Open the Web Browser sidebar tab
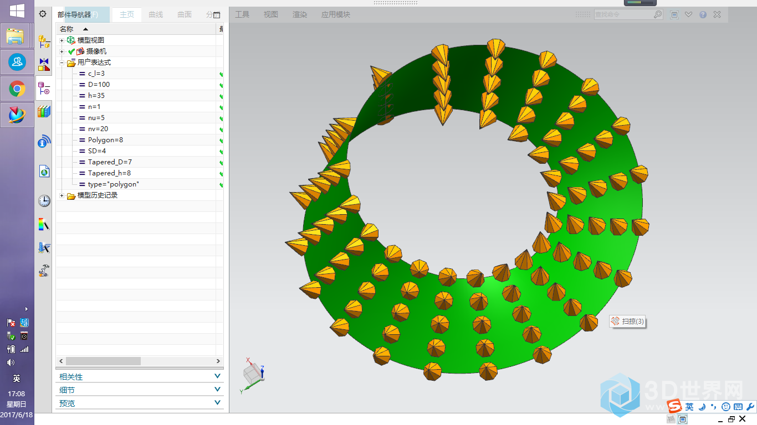The width and height of the screenshot is (757, 425). [x=44, y=171]
